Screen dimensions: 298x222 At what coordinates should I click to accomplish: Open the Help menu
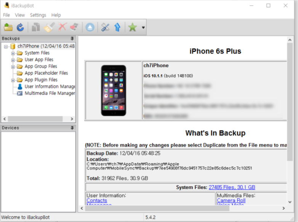click(x=56, y=15)
